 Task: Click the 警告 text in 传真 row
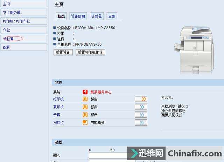click(94, 115)
